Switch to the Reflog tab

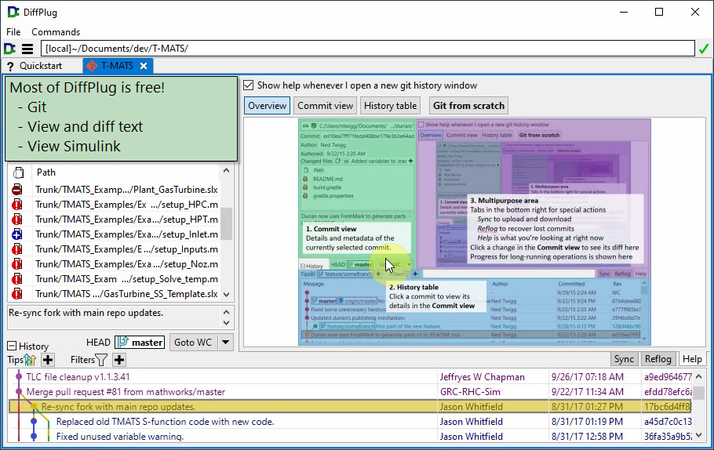[658, 359]
